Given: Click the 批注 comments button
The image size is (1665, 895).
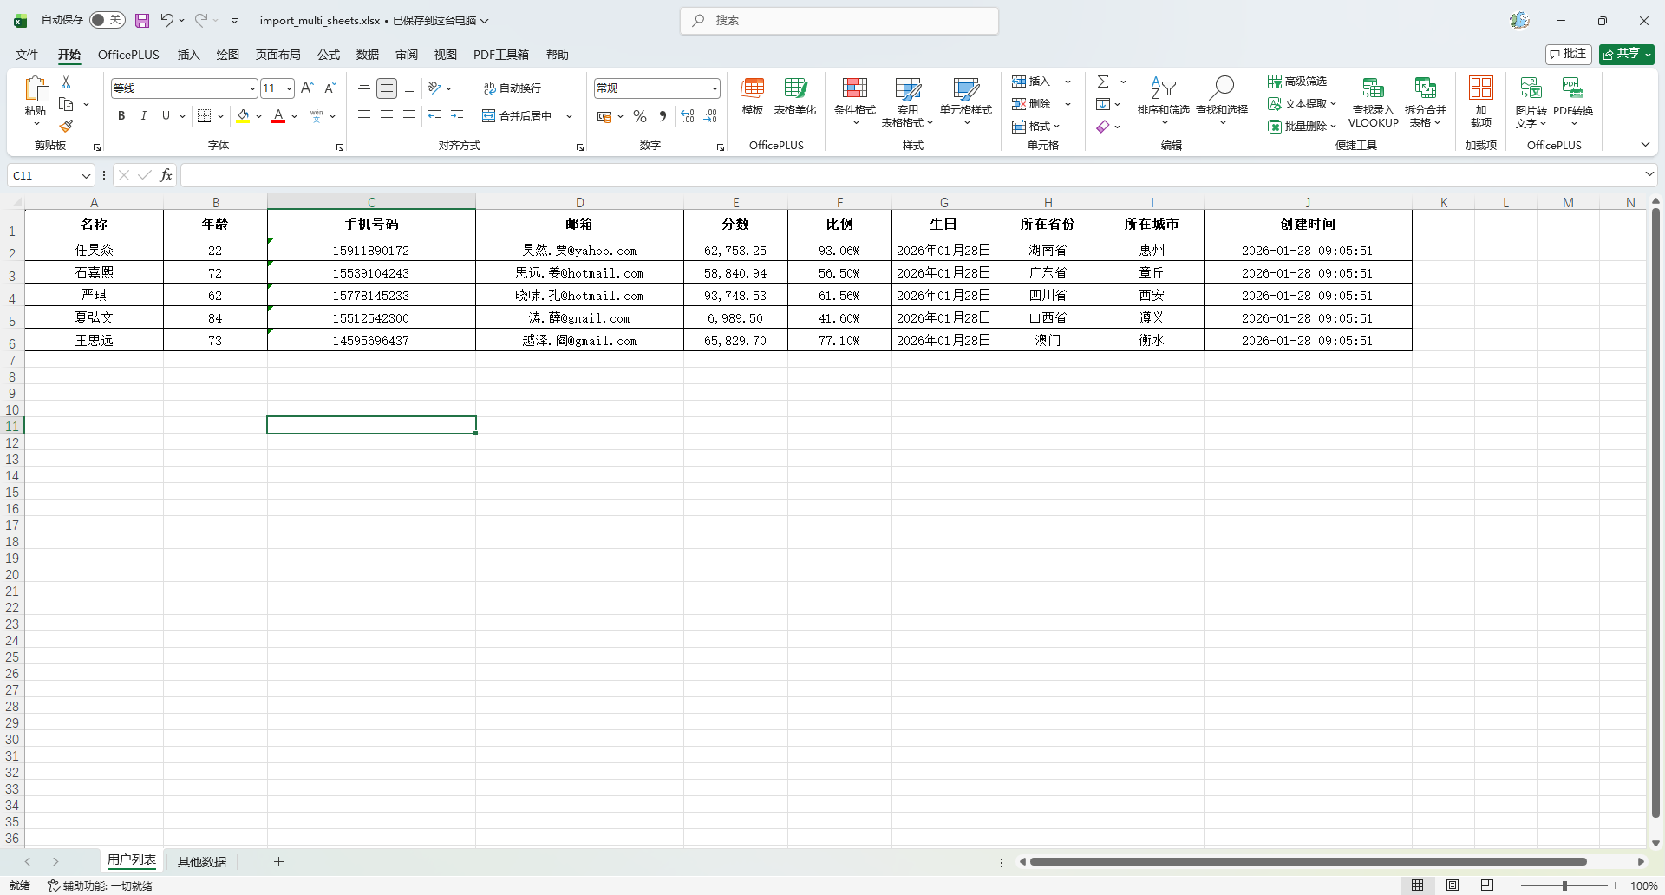Looking at the screenshot, I should tap(1568, 54).
